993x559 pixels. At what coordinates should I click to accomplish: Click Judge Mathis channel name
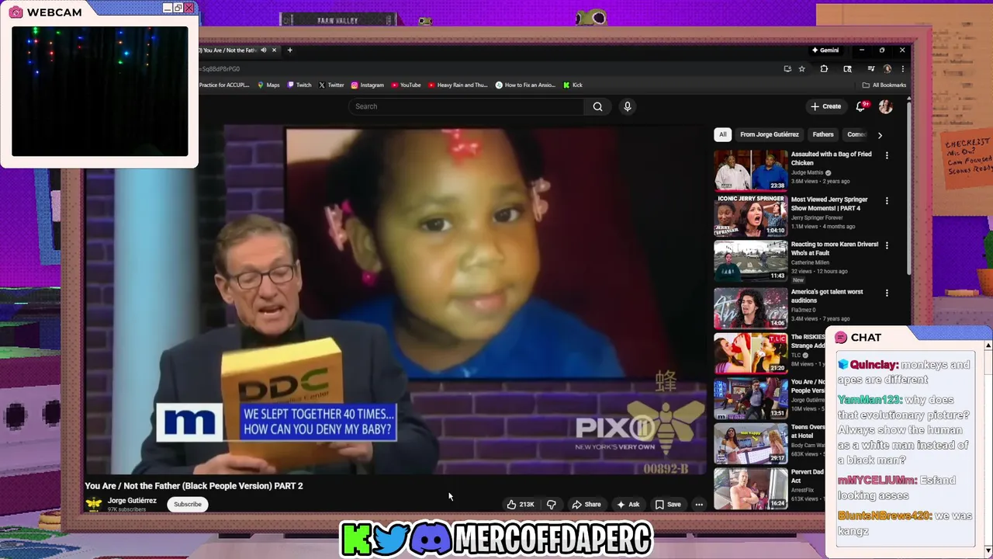click(807, 173)
